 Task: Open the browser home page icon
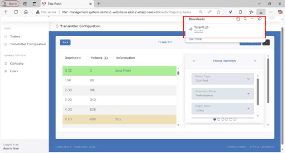(x=26, y=12)
